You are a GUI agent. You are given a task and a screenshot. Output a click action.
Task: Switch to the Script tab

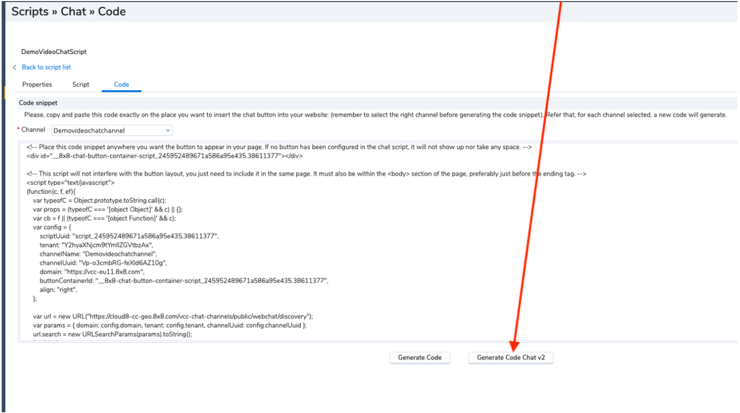pos(81,84)
